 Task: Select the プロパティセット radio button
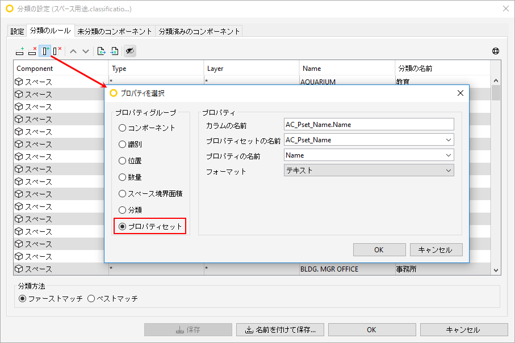click(122, 227)
